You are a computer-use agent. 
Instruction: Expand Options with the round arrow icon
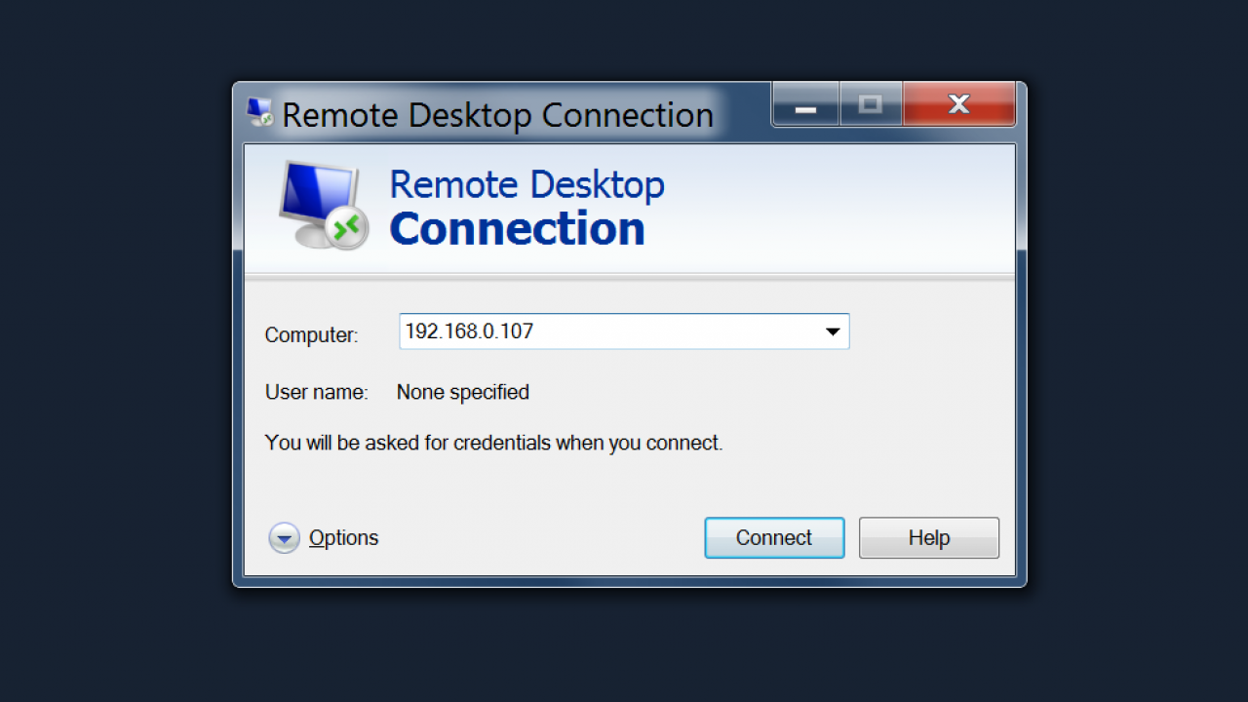[284, 538]
